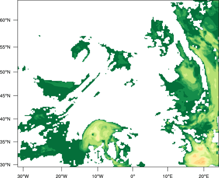Click the 30°N latitude label
This screenshot has width=219, height=178.
pos(5,165)
